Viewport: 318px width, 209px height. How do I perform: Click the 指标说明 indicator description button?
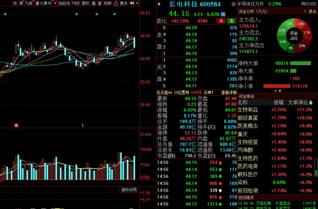[x=129, y=190]
